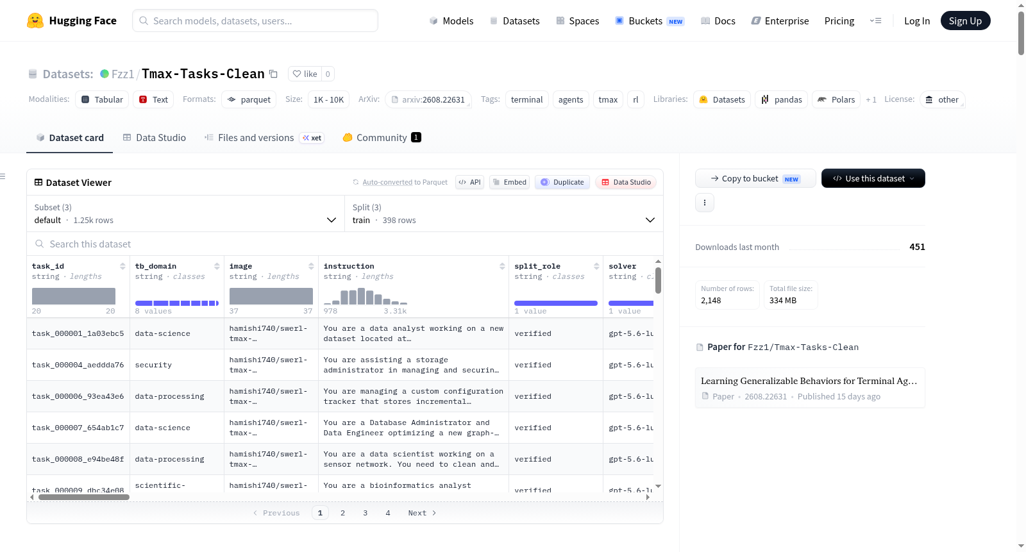Open the pandas library tag

pos(782,99)
